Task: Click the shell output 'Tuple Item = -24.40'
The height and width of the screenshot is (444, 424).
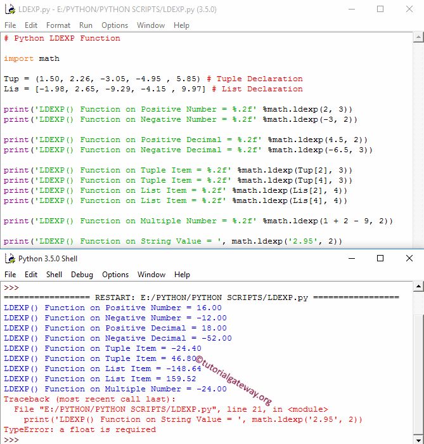Action: pos(103,348)
